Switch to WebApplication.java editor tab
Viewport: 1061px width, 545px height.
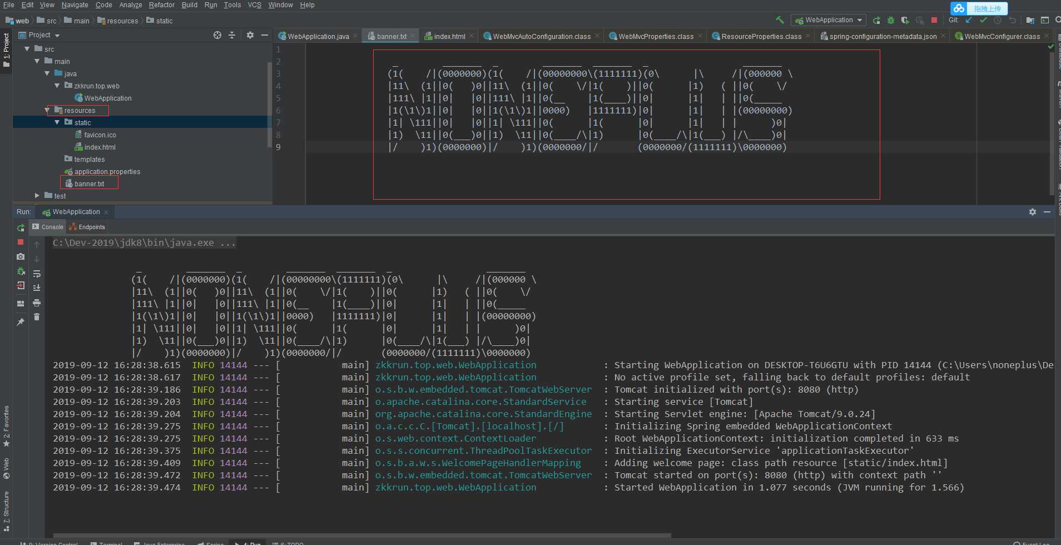pos(318,36)
